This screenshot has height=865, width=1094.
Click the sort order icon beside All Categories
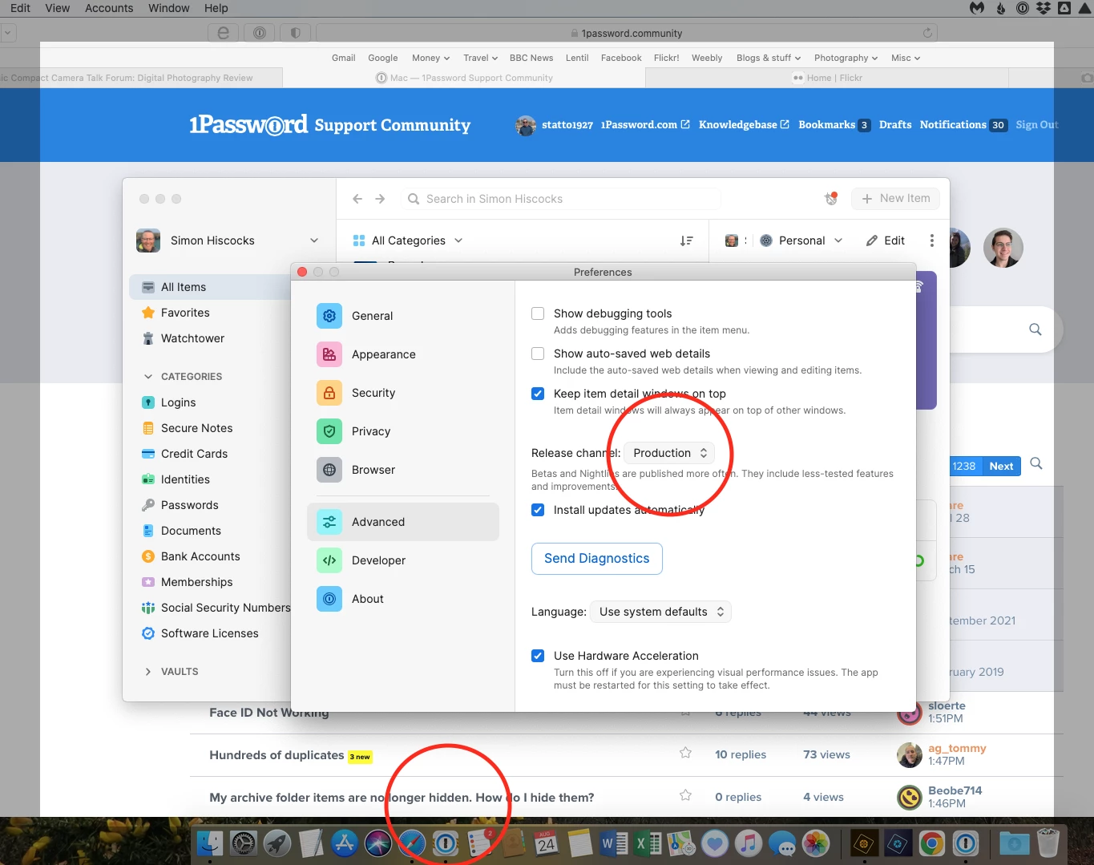686,241
